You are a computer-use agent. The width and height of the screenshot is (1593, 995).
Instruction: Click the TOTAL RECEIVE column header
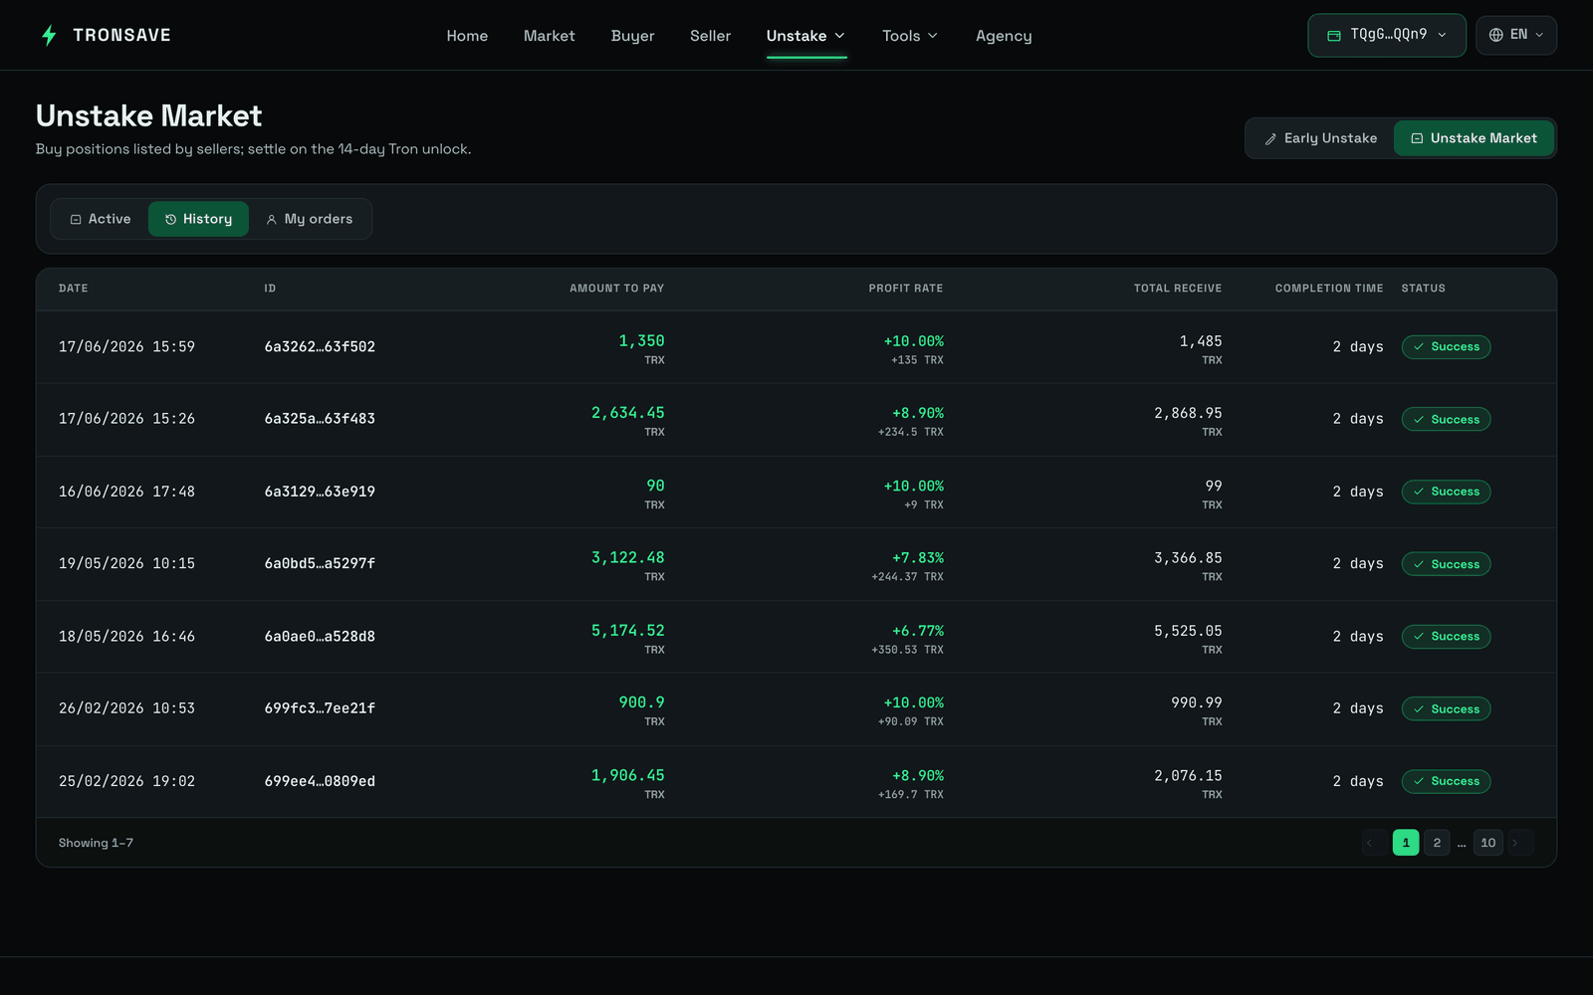click(x=1178, y=289)
